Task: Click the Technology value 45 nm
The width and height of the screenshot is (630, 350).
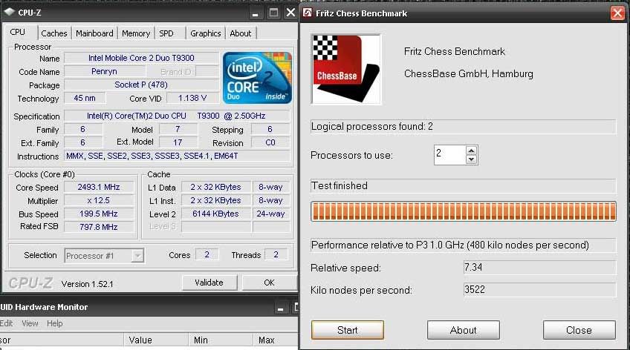Action: tap(85, 98)
